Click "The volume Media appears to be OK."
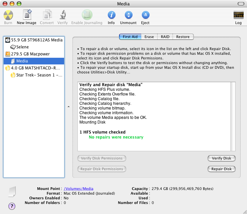The width and height of the screenshot is (247, 214). click(x=113, y=118)
